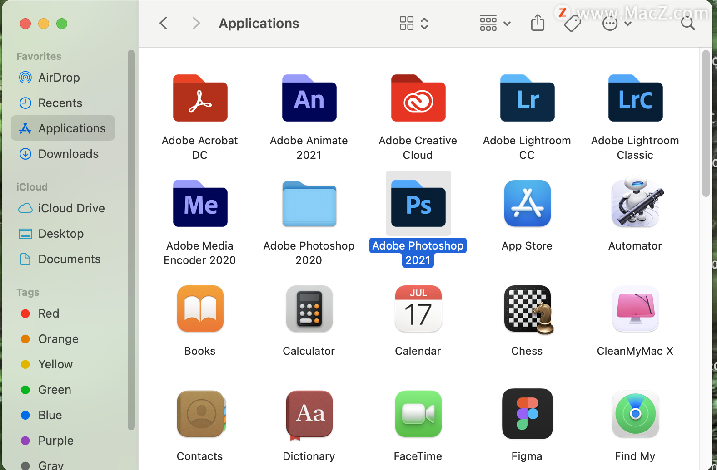Filter by the Green tag

pyautogui.click(x=63, y=390)
